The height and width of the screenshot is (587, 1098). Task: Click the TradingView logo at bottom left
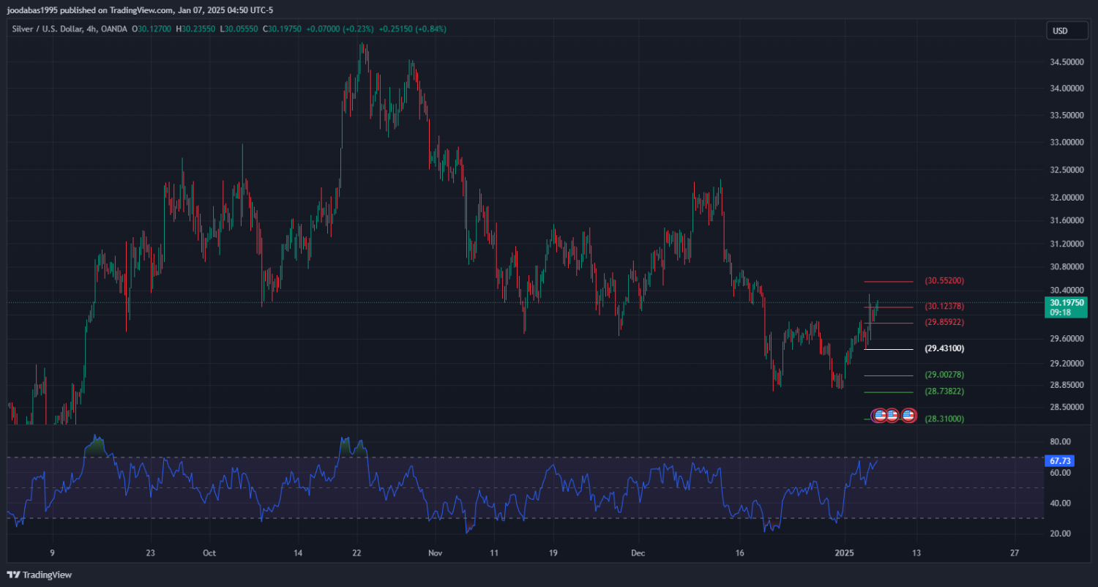[40, 575]
